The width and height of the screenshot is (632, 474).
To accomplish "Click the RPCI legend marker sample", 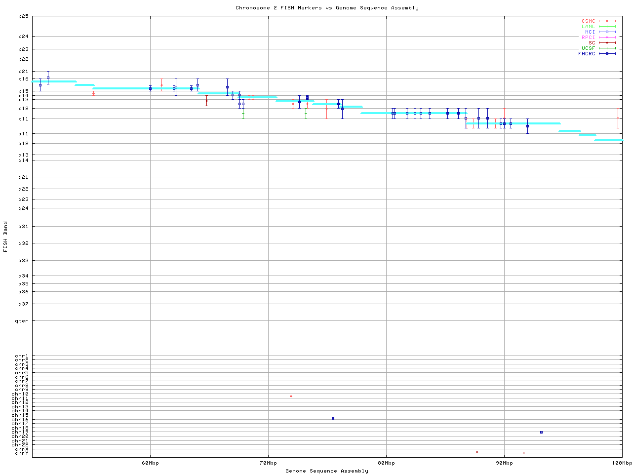I will [x=607, y=38].
